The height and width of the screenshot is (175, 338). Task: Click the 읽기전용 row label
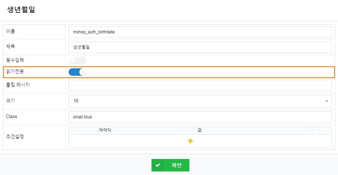pyautogui.click(x=15, y=71)
